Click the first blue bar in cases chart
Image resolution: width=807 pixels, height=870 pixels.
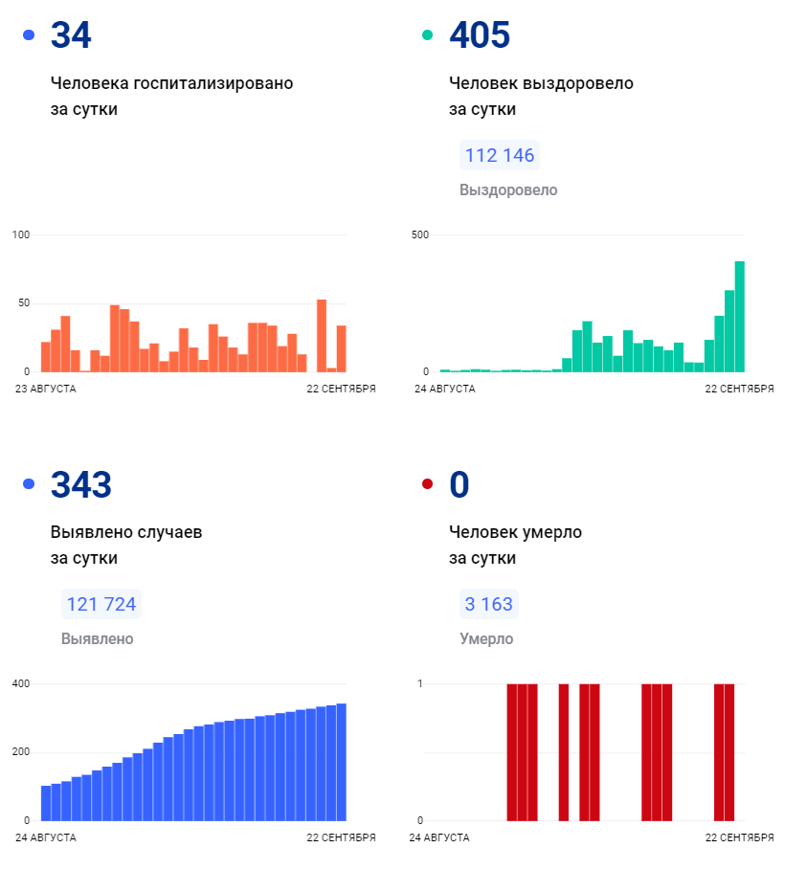pyautogui.click(x=46, y=802)
